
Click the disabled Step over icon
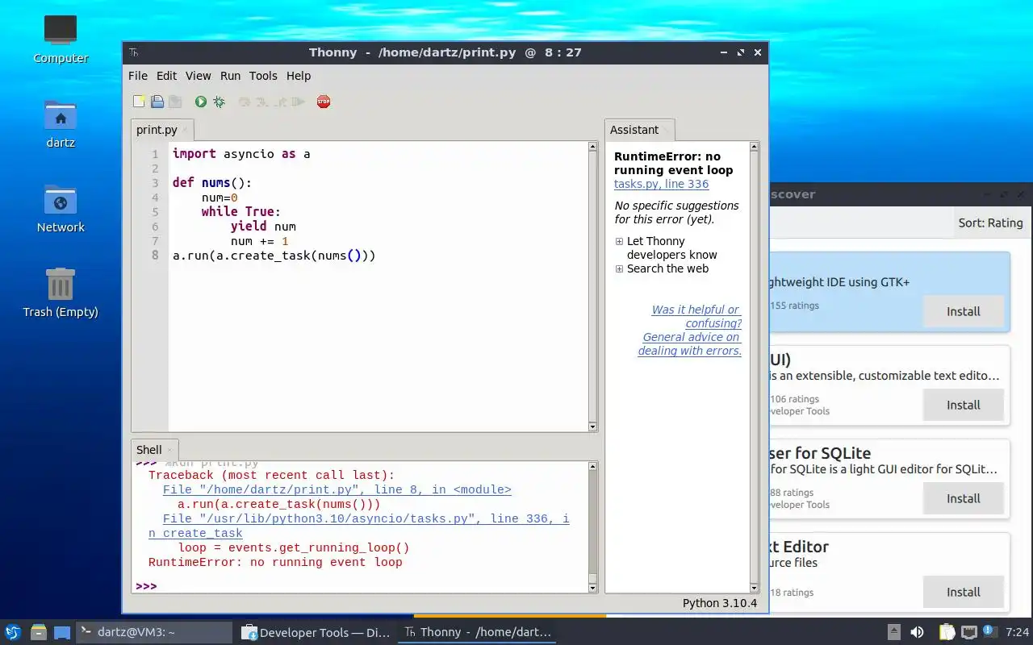pyautogui.click(x=244, y=102)
